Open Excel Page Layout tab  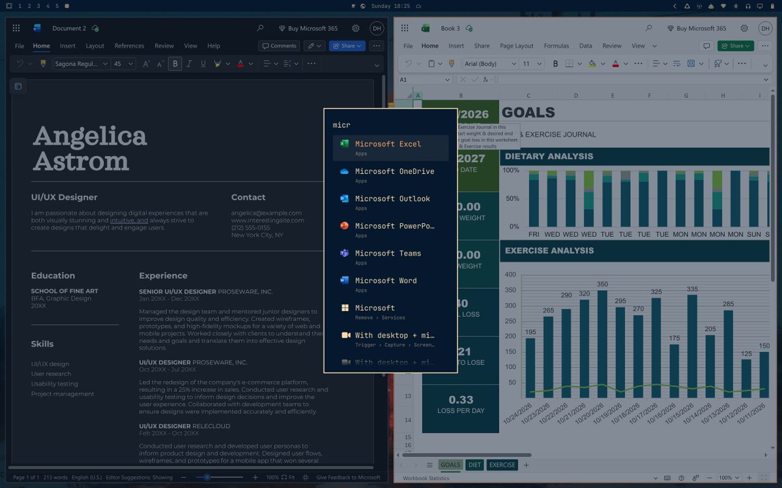517,46
